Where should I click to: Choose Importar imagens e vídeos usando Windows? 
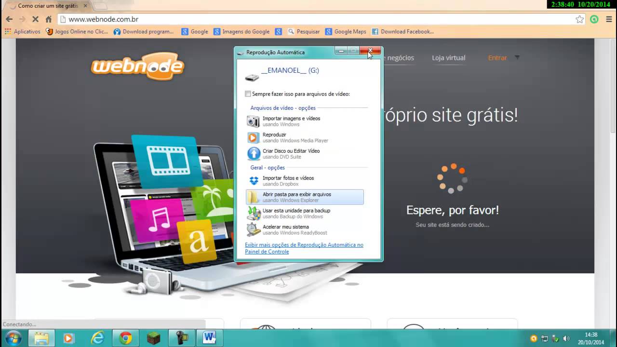(305, 121)
